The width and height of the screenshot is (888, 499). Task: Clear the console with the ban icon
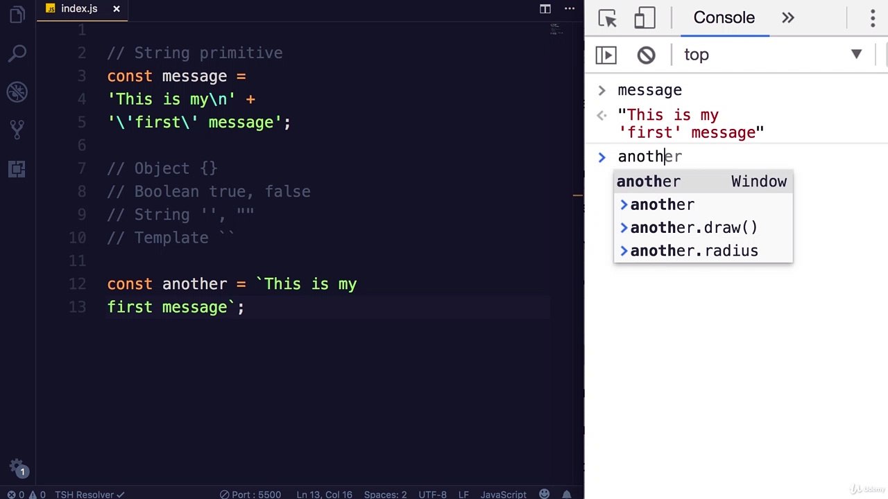646,55
